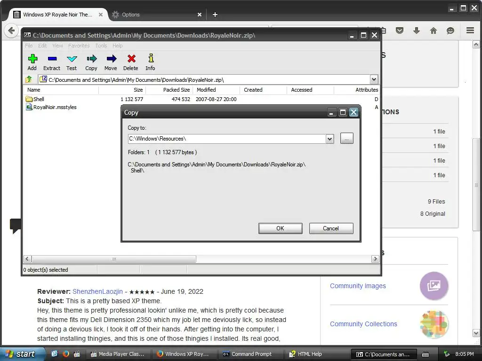Screen dimensions: 482x361
Task: Switch to Windows XP Roy... Firefox taskbar item
Action: tap(184, 354)
